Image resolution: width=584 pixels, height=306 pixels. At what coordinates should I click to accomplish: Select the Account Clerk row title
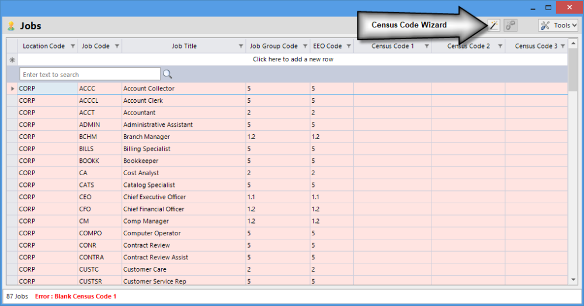pyautogui.click(x=183, y=100)
